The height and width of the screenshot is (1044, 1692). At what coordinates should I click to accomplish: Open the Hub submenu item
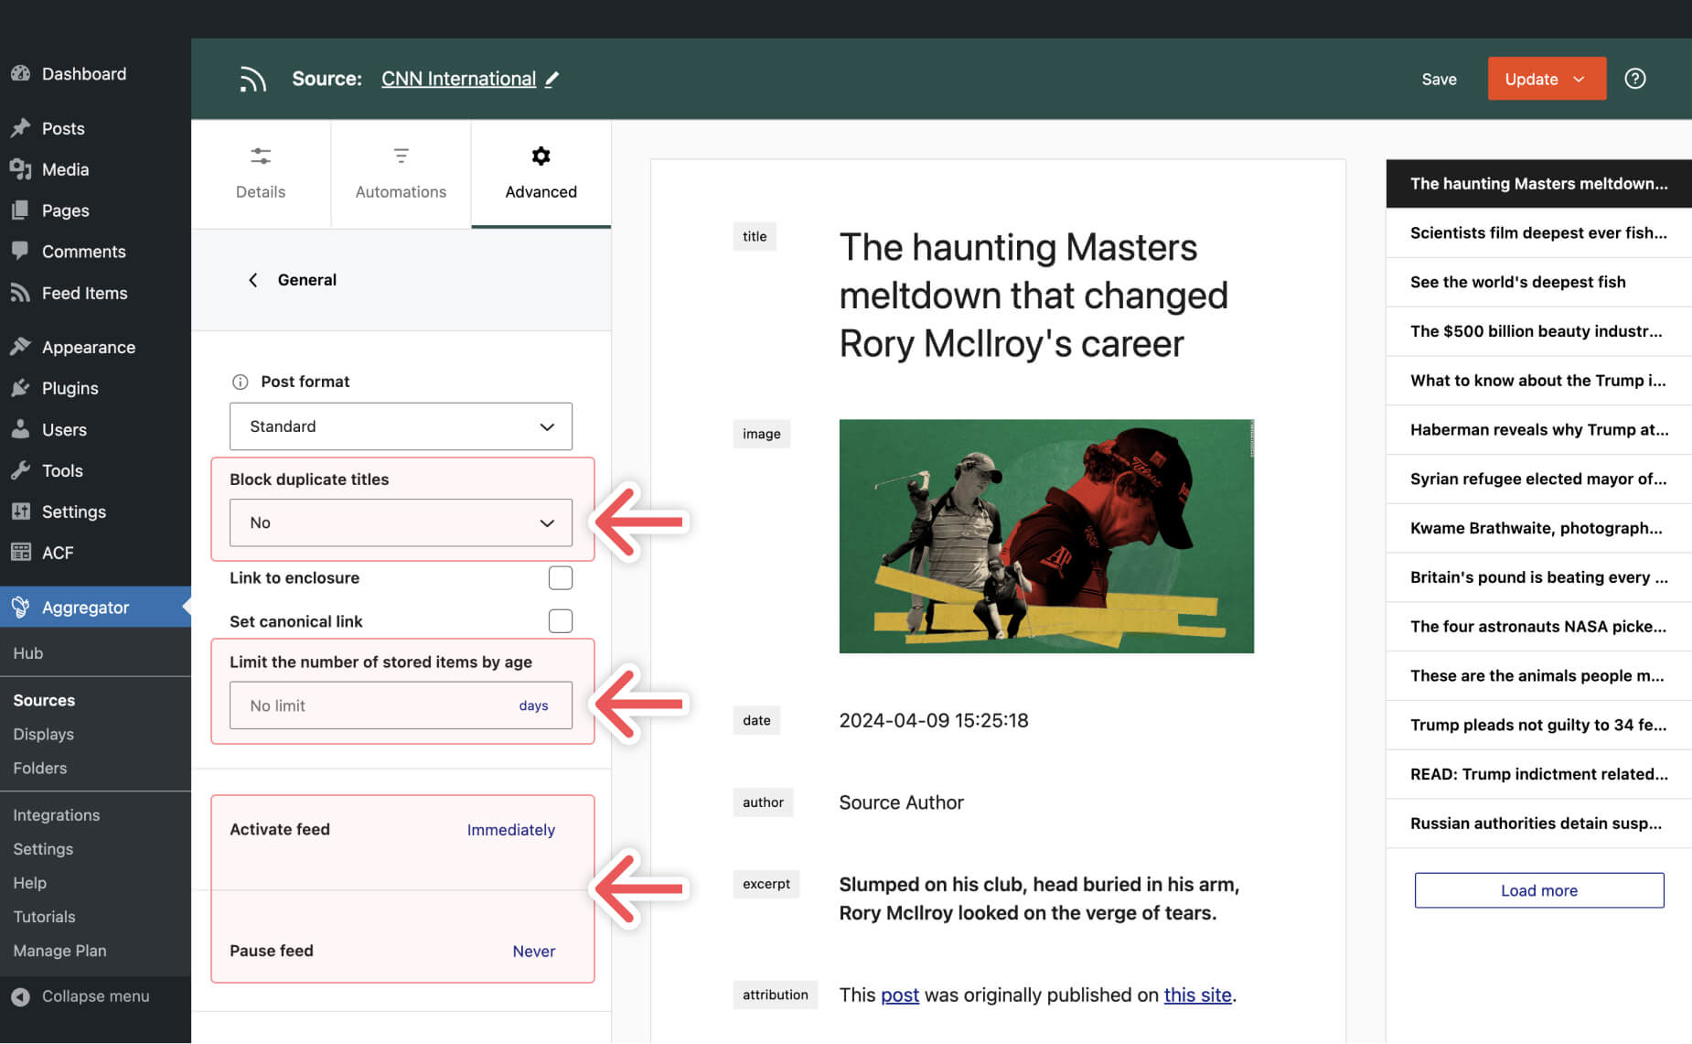[x=28, y=653]
